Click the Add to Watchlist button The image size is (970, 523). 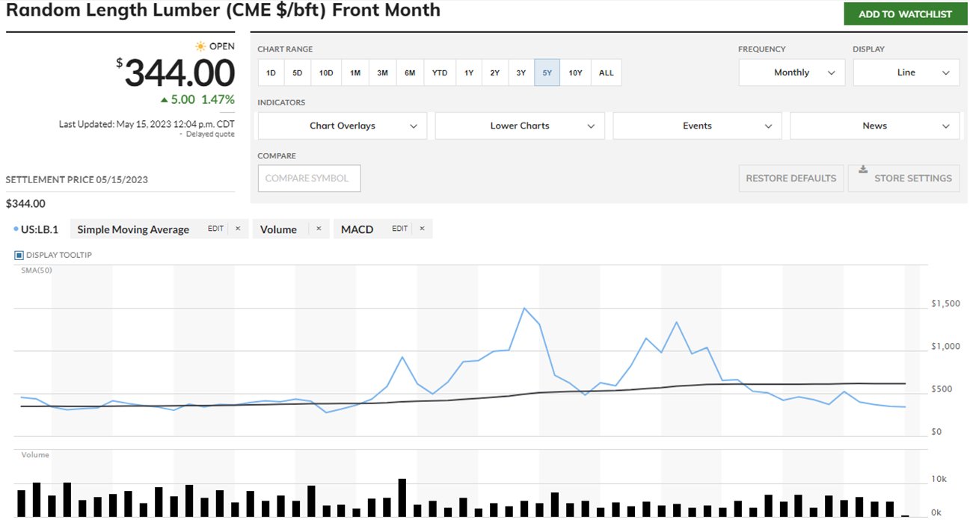pyautogui.click(x=905, y=14)
